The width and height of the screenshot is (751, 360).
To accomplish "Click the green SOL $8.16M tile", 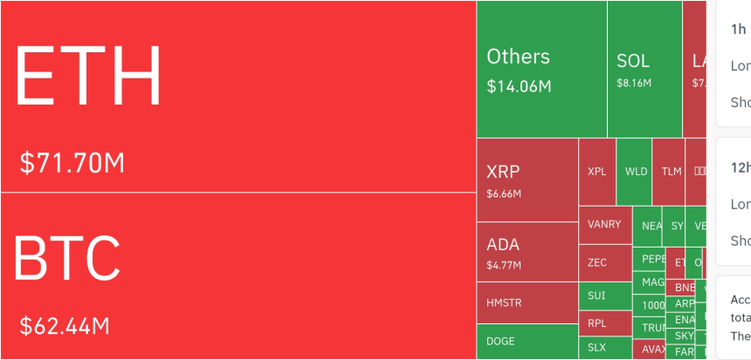I will [x=644, y=70].
